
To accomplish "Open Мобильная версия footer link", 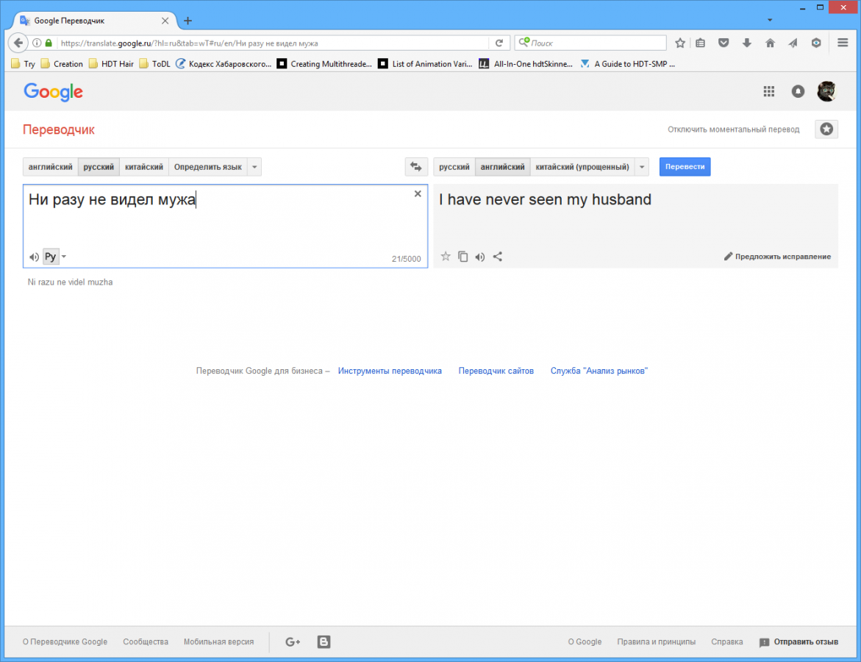I will [x=218, y=641].
